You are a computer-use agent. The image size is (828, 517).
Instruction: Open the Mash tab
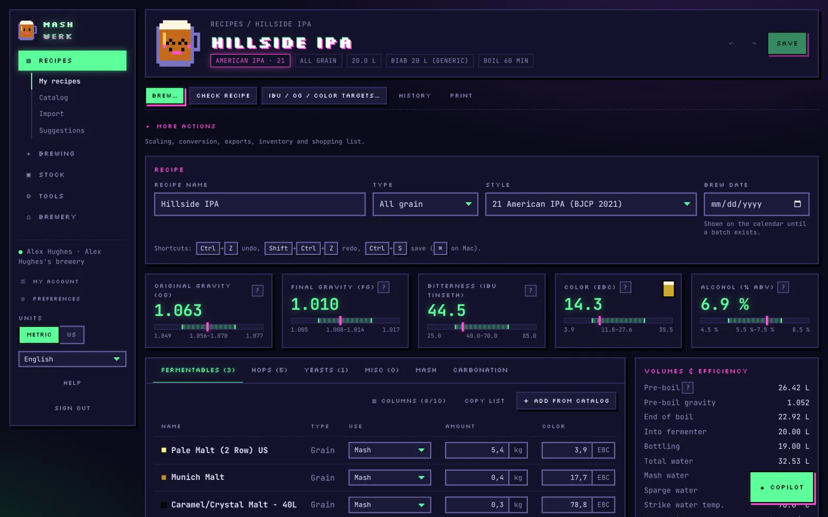(426, 370)
